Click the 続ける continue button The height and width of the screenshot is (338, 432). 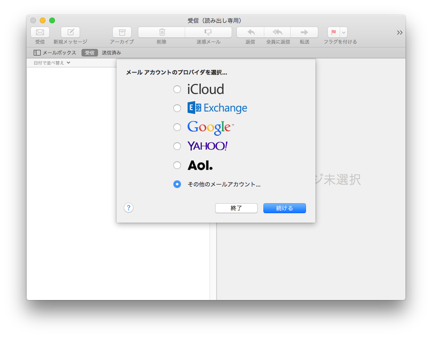click(285, 208)
